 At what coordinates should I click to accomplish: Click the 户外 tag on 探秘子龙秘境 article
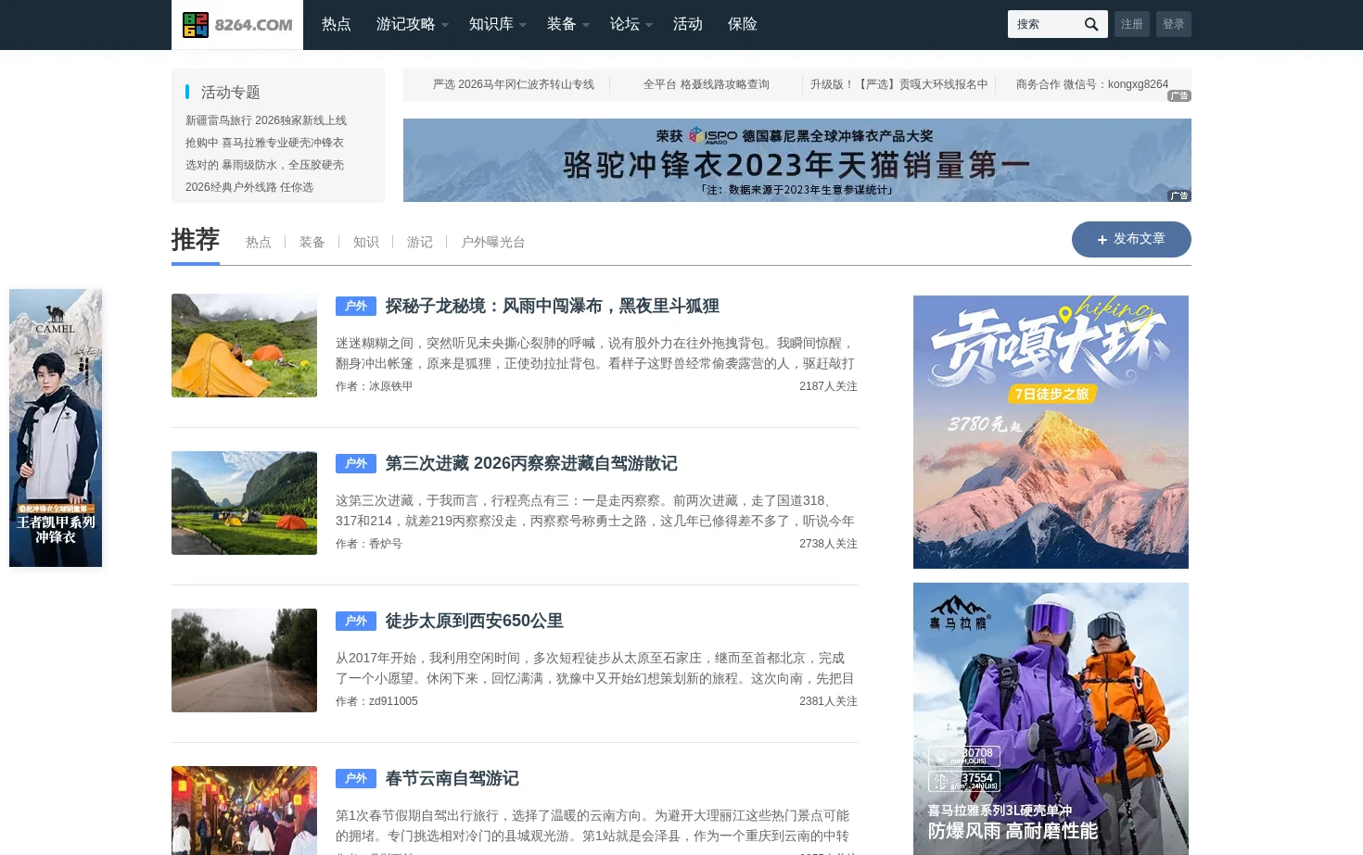(x=356, y=306)
